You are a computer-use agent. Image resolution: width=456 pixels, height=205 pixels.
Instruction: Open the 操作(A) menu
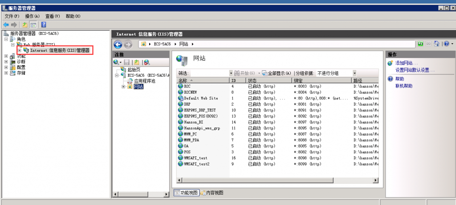(32, 16)
